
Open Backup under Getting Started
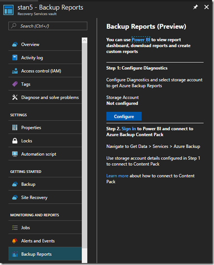tap(45, 184)
